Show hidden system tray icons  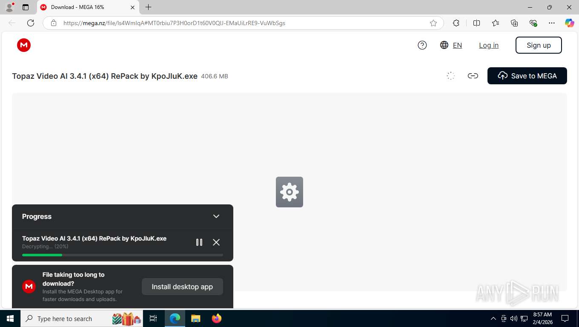tap(493, 318)
